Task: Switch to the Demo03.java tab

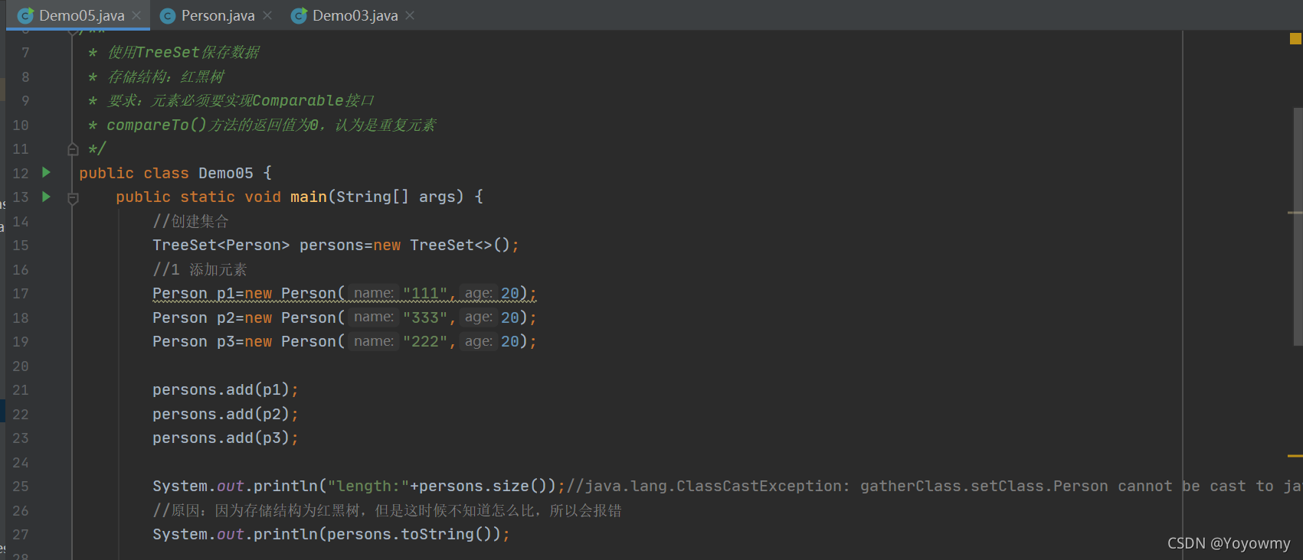Action: [x=355, y=15]
